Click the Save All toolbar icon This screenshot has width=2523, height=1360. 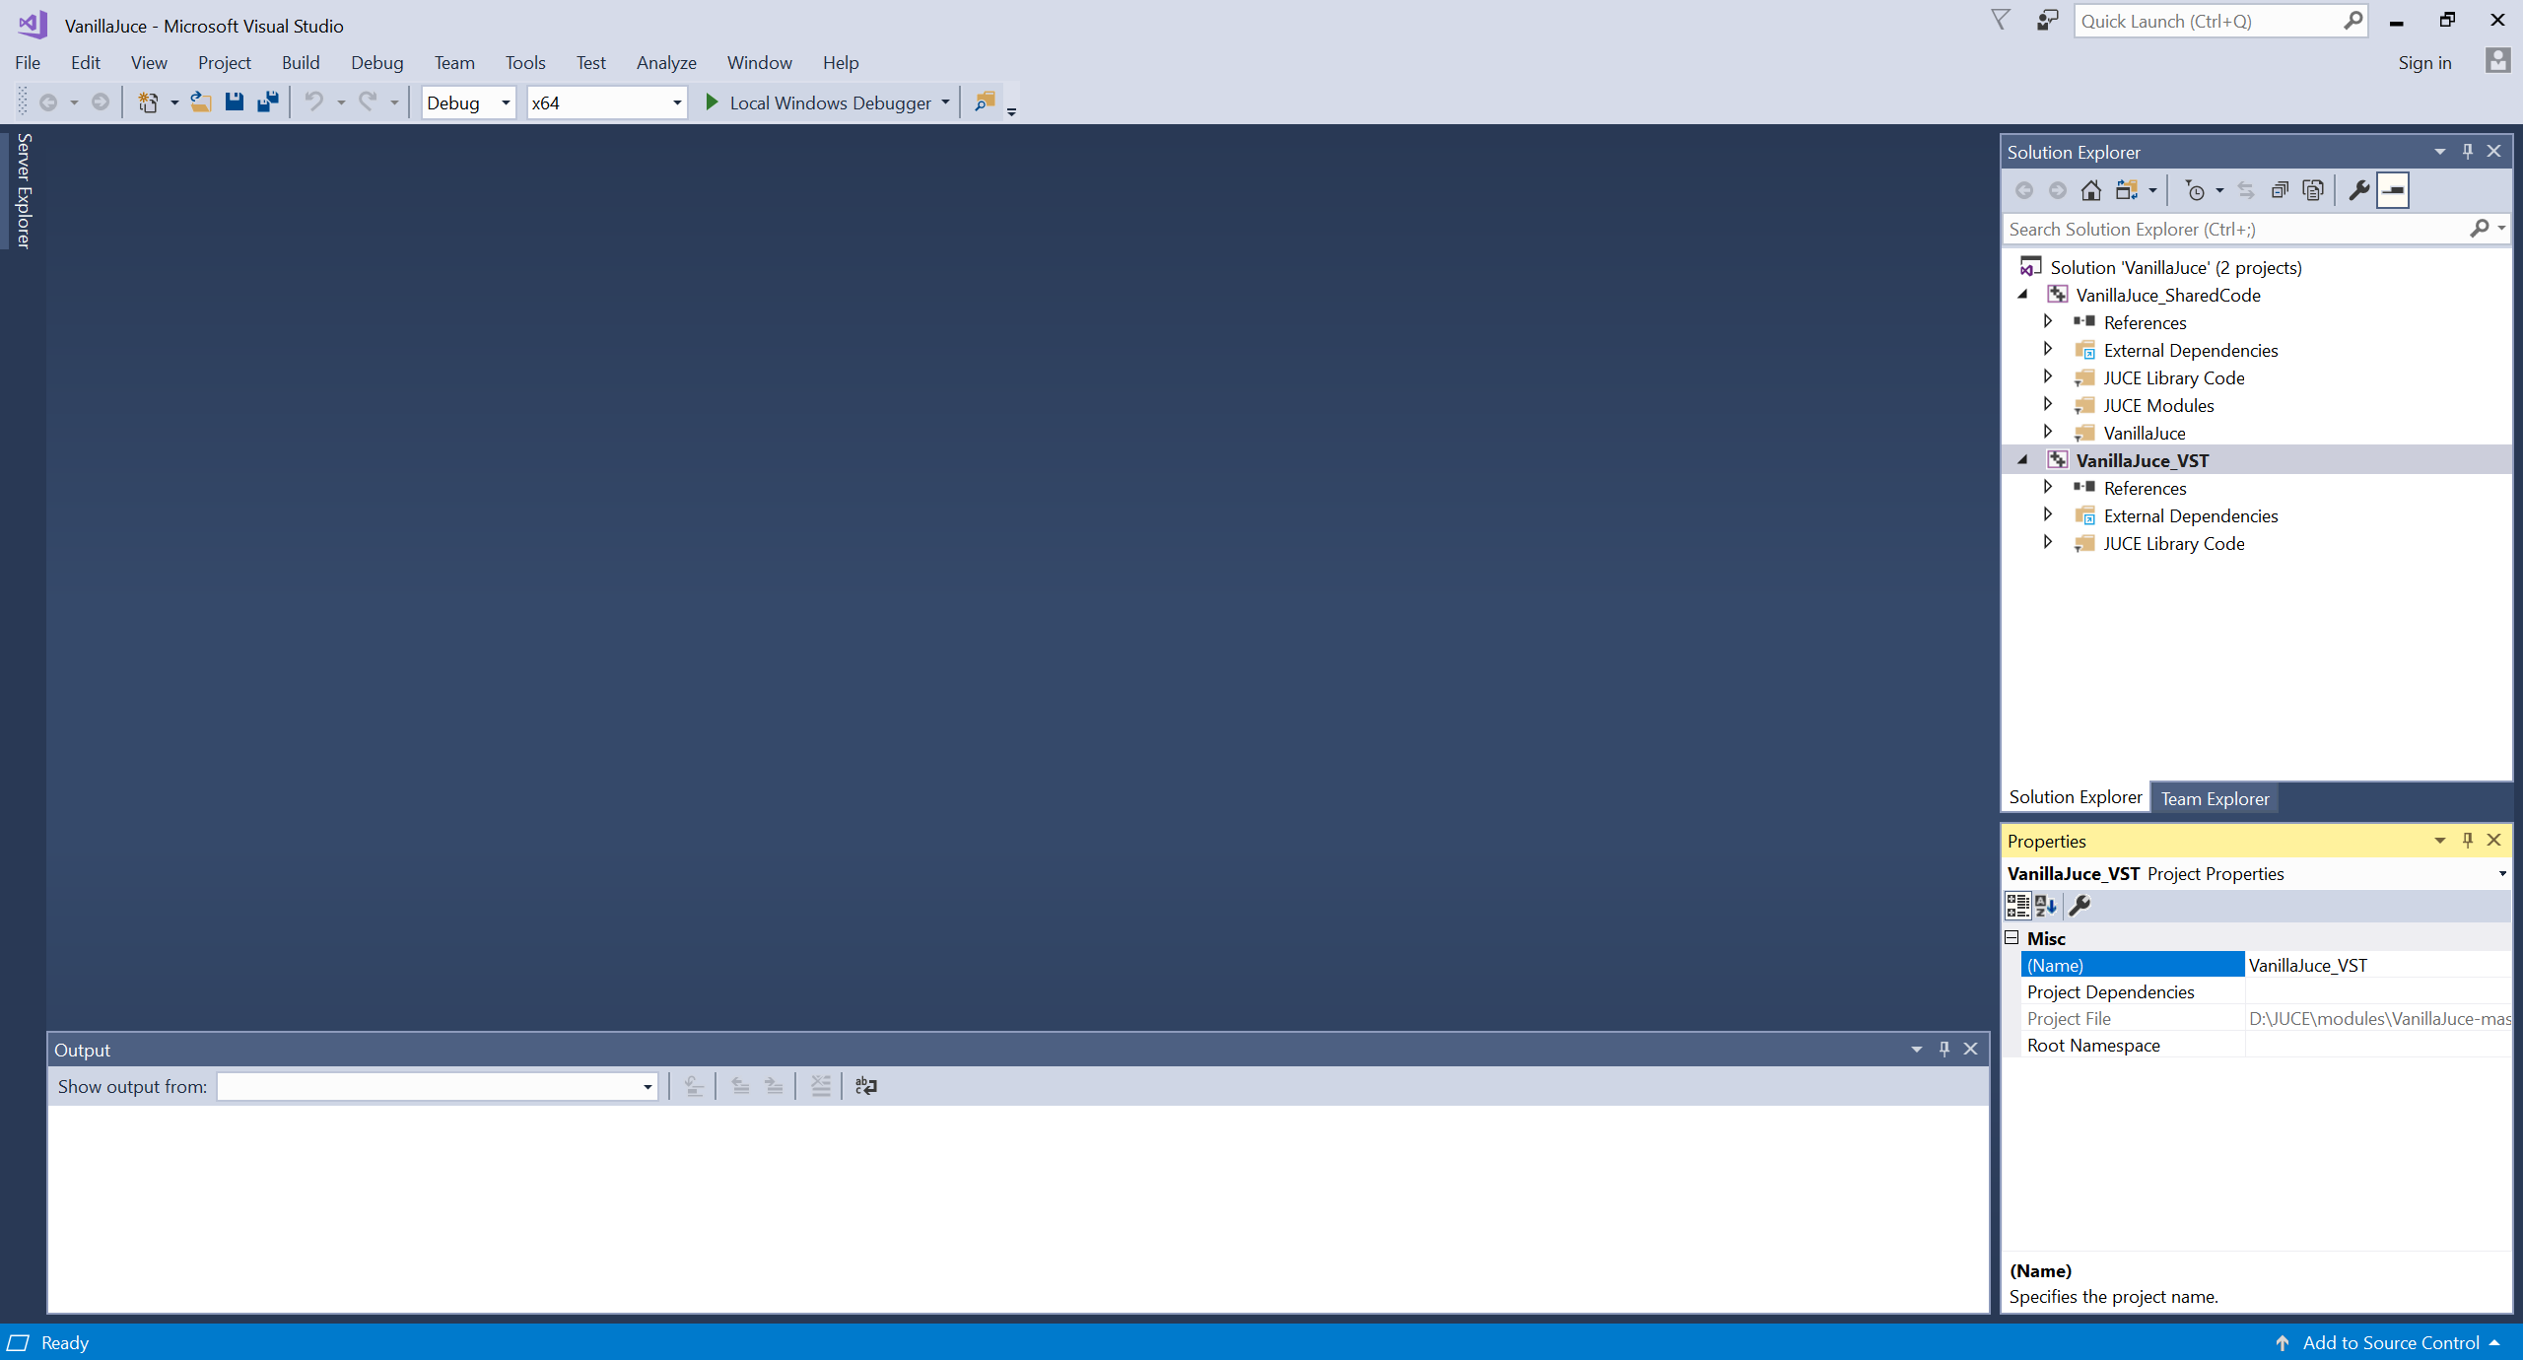pos(267,102)
